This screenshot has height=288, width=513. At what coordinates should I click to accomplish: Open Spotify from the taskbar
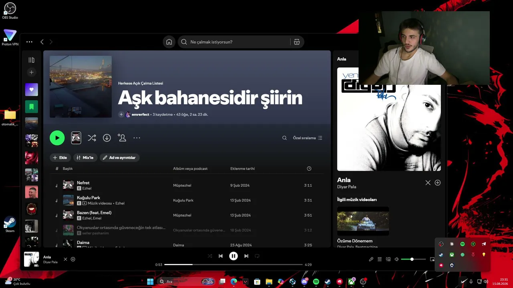click(x=316, y=282)
